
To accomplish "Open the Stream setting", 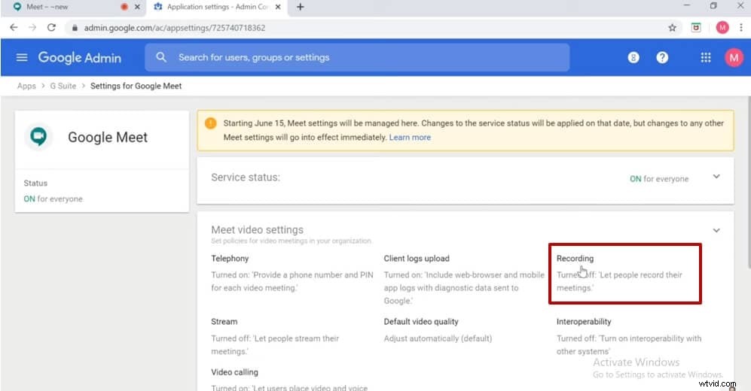I will tap(275, 337).
